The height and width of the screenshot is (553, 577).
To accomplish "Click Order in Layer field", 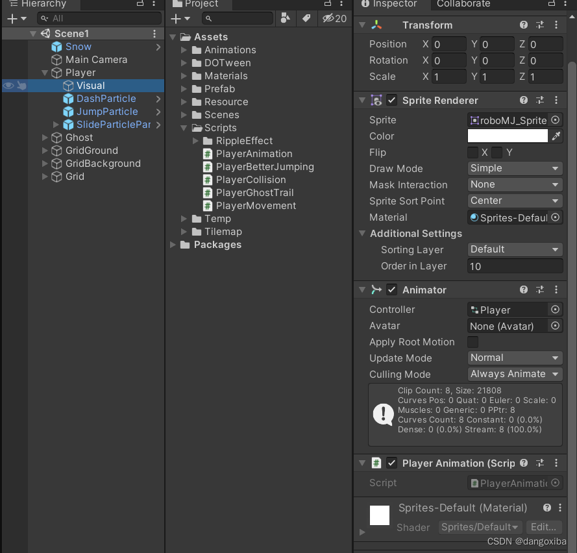I will pyautogui.click(x=515, y=266).
